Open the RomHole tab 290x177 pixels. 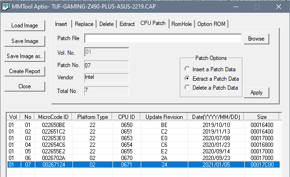coord(182,24)
